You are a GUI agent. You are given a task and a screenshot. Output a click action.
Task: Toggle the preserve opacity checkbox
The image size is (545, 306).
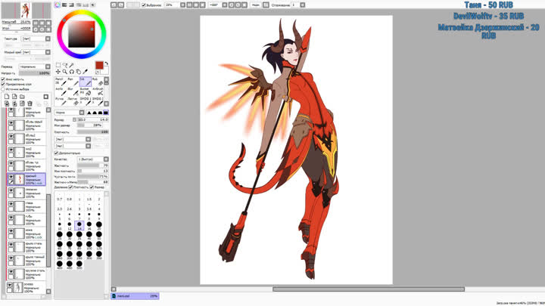click(x=3, y=79)
